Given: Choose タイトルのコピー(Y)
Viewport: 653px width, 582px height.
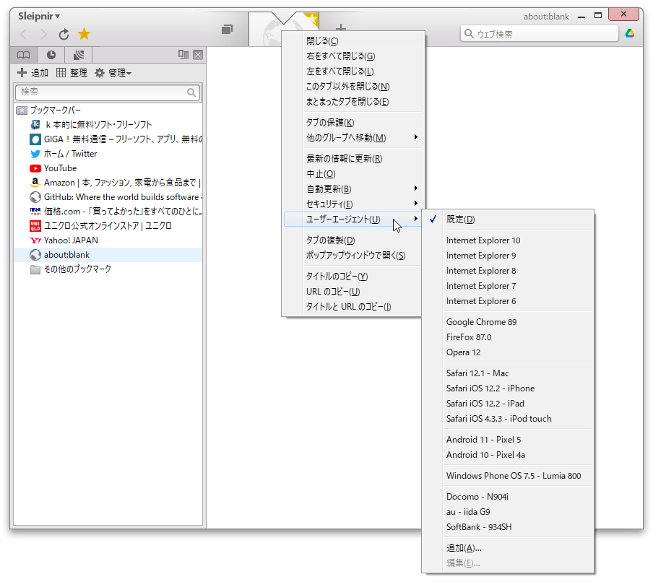Looking at the screenshot, I should tap(353, 277).
